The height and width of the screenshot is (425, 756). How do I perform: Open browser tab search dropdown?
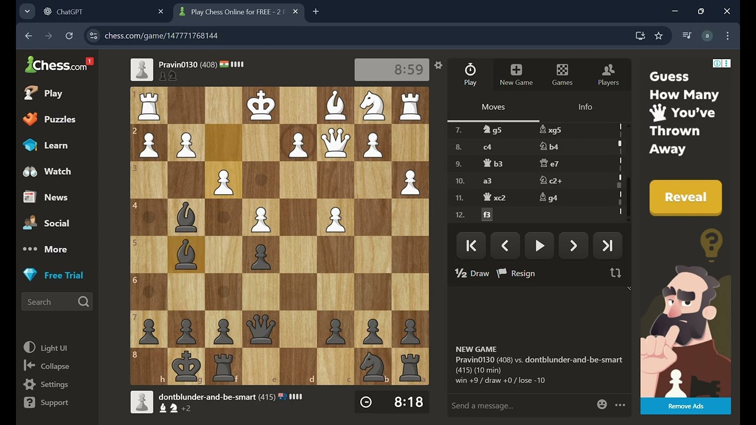27,11
